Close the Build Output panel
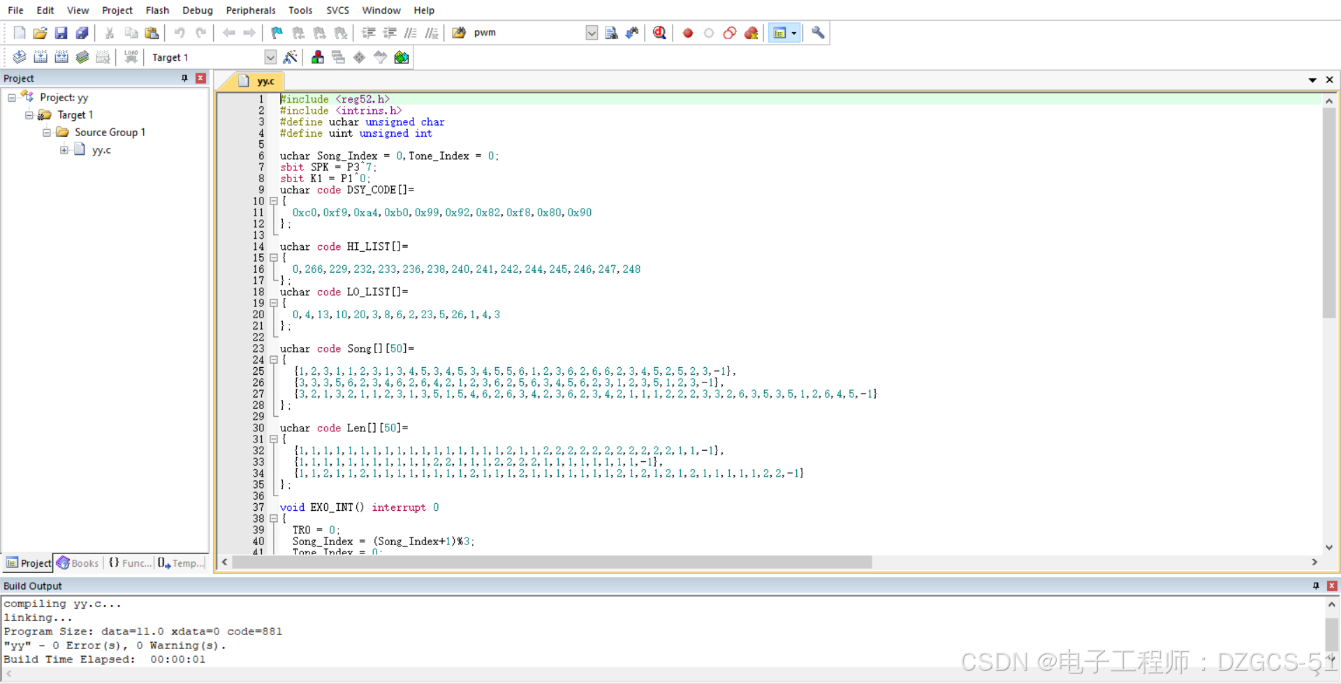The image size is (1341, 684). click(x=1332, y=586)
